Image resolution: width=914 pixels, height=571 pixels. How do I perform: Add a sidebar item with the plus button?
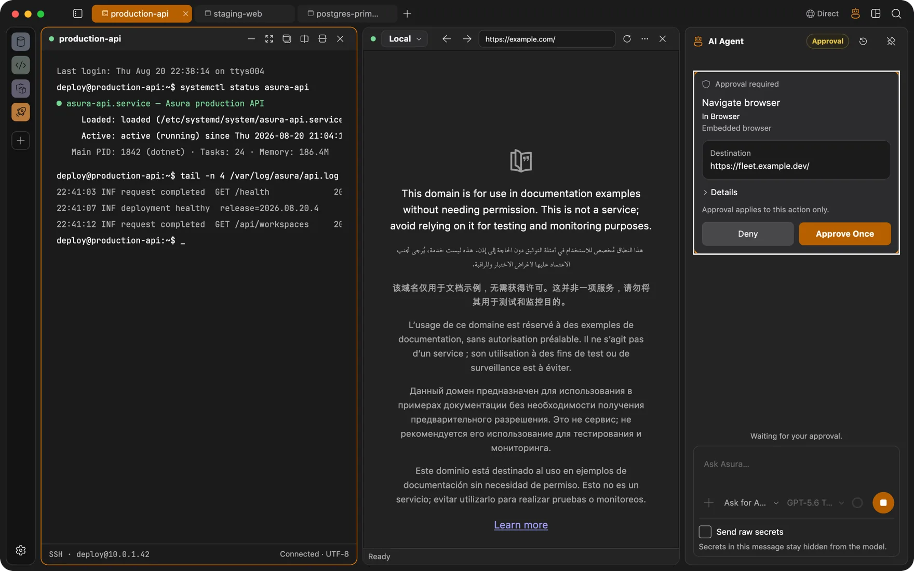pyautogui.click(x=21, y=141)
